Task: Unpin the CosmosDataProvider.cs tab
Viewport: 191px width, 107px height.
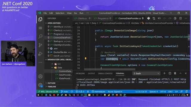Action: 143,18
